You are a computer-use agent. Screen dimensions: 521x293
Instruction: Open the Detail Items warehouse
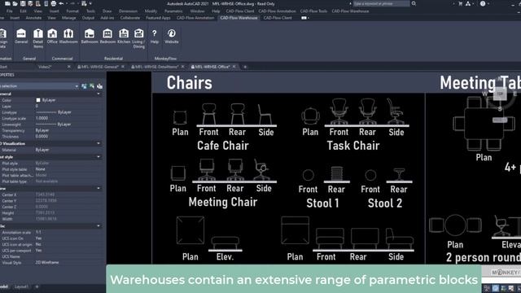38,38
